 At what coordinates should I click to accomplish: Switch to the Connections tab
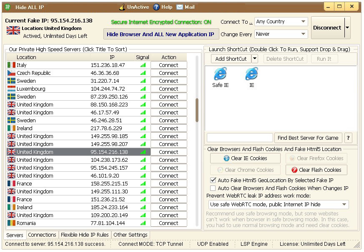coord(42,235)
